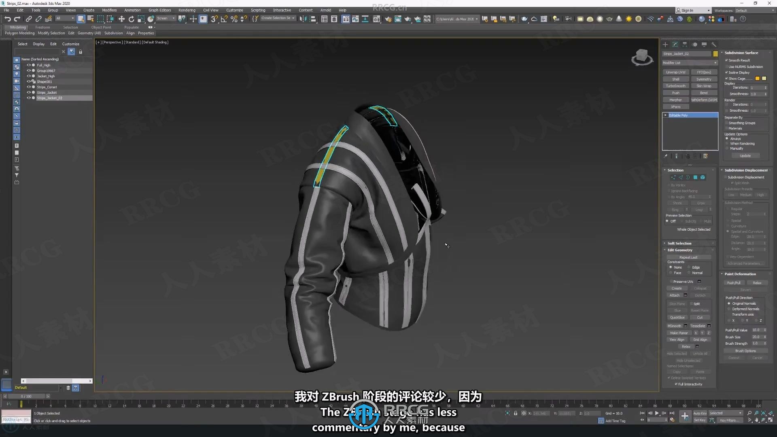Click the ViewCube in viewport
The image size is (777, 437).
642,57
